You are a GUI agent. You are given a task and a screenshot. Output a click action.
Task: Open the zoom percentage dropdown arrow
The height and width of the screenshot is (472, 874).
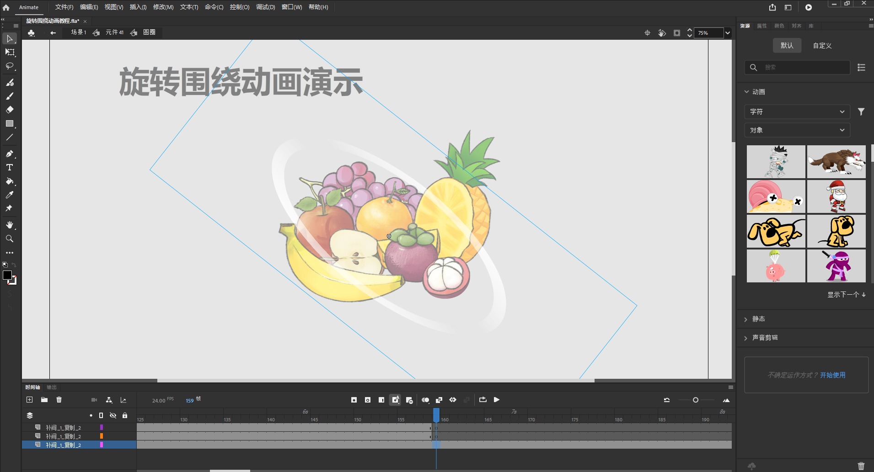click(728, 33)
